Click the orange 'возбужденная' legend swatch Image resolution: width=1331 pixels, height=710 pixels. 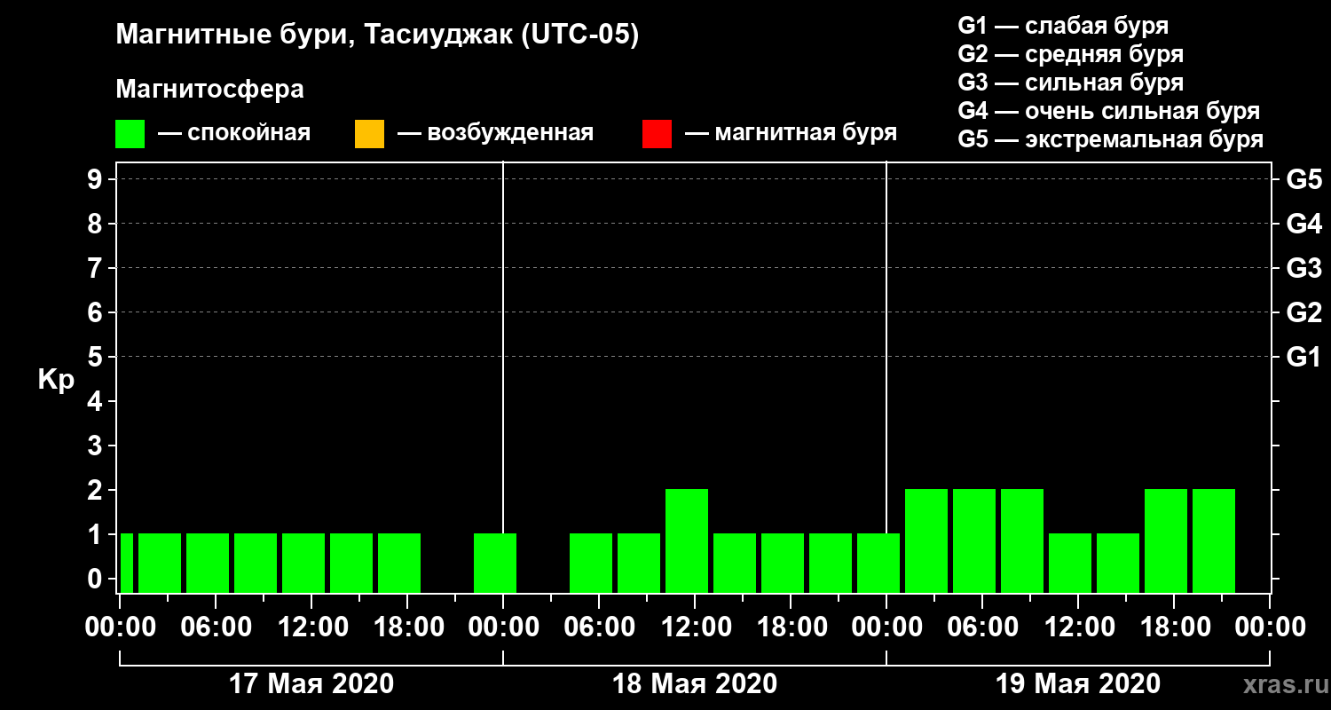click(x=369, y=134)
